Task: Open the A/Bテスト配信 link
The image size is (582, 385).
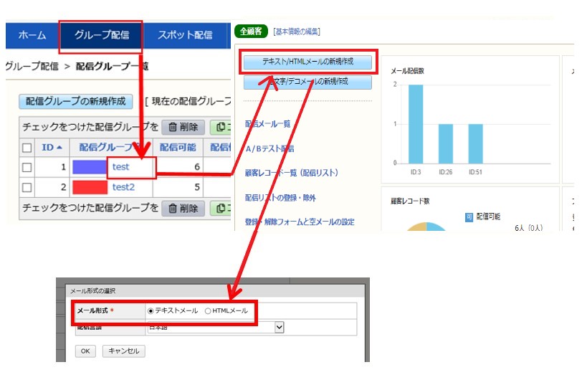Action: click(269, 149)
